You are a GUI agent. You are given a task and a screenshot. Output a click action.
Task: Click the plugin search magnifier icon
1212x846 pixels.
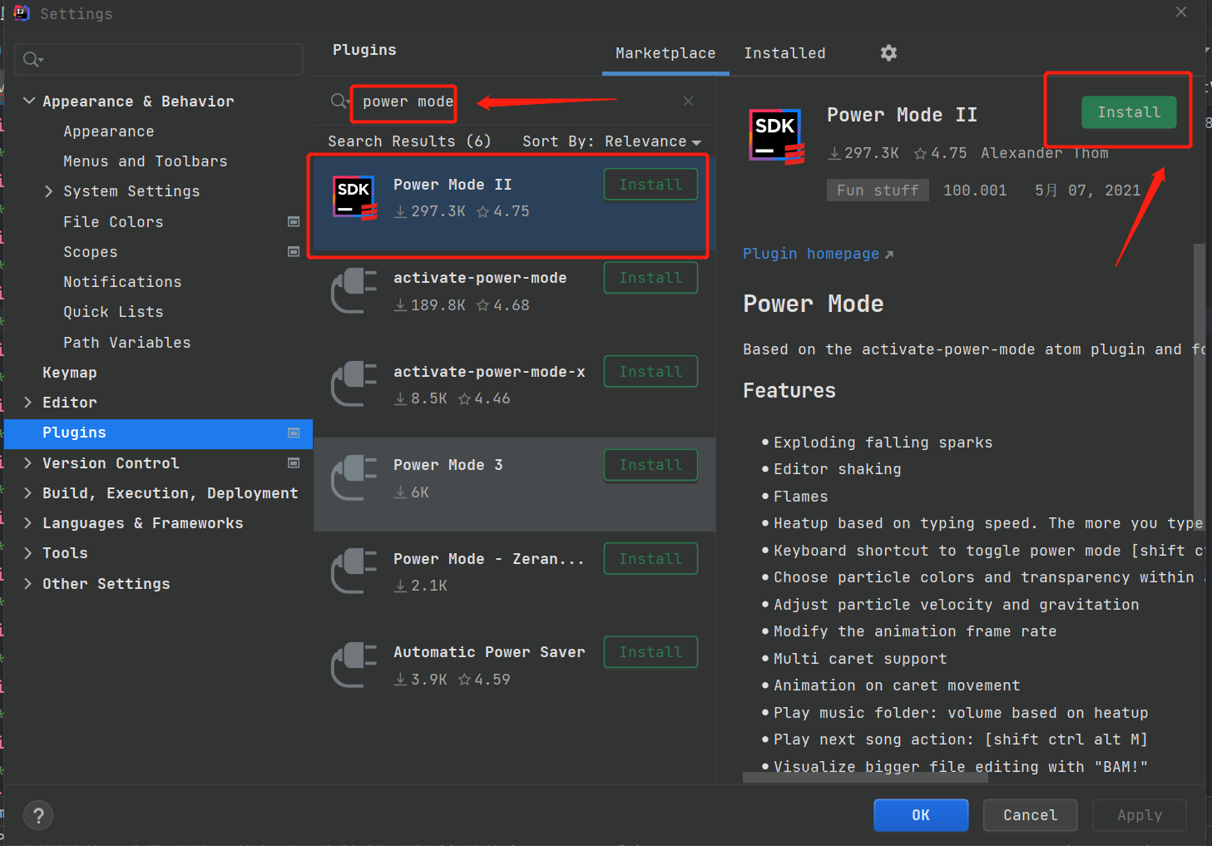click(339, 101)
